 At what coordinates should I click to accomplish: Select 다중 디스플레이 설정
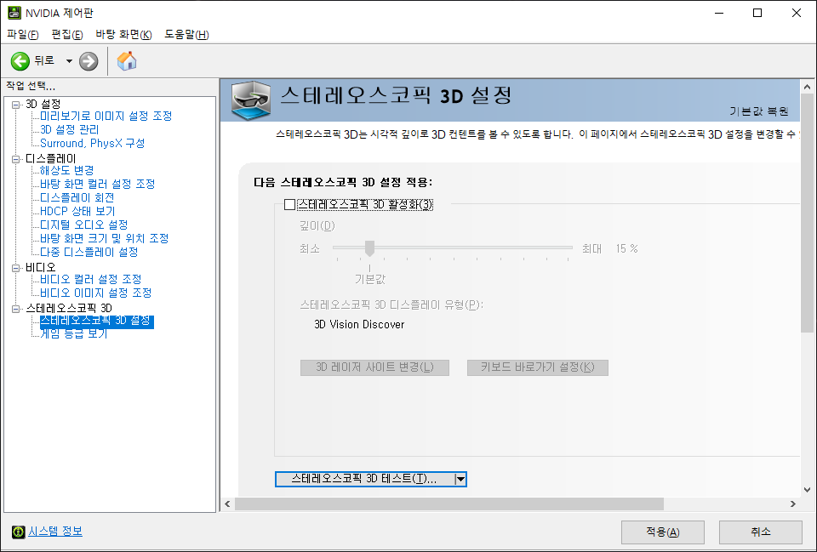(89, 252)
